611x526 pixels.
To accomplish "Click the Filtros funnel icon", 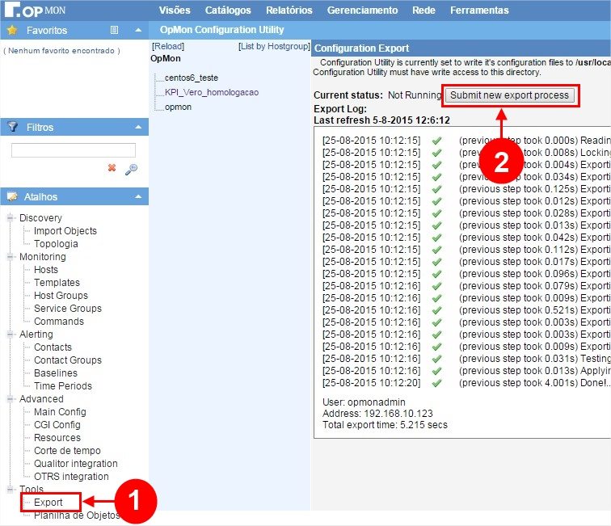I will [12, 127].
